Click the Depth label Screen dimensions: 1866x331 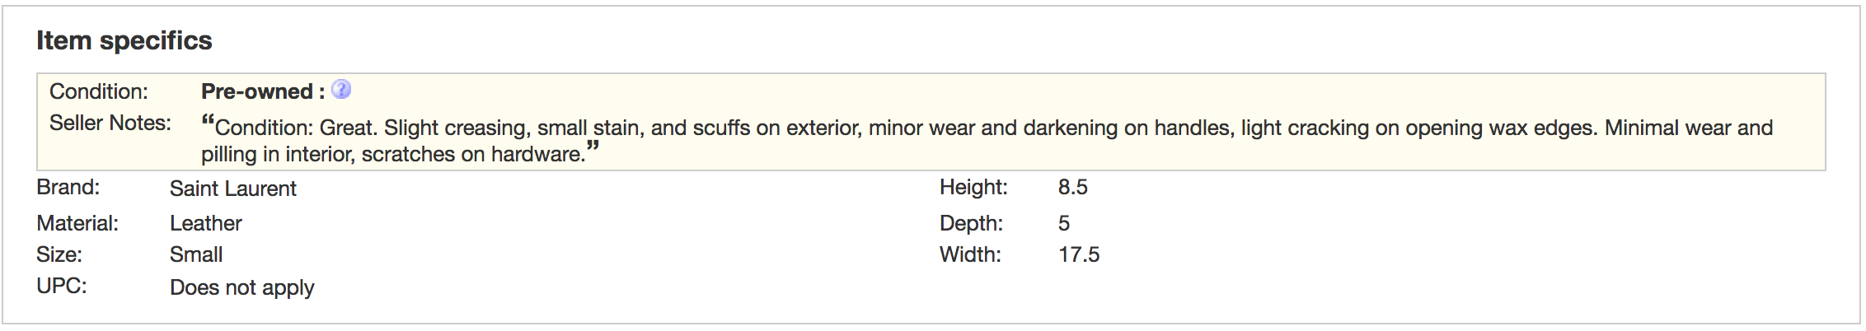click(972, 223)
